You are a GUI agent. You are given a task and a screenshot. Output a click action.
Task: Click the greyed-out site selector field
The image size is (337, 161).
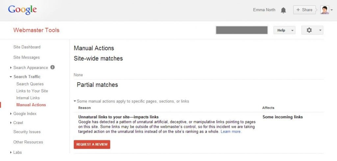tap(242, 30)
